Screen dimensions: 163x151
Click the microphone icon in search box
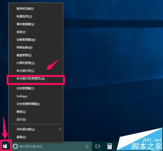(x=87, y=146)
